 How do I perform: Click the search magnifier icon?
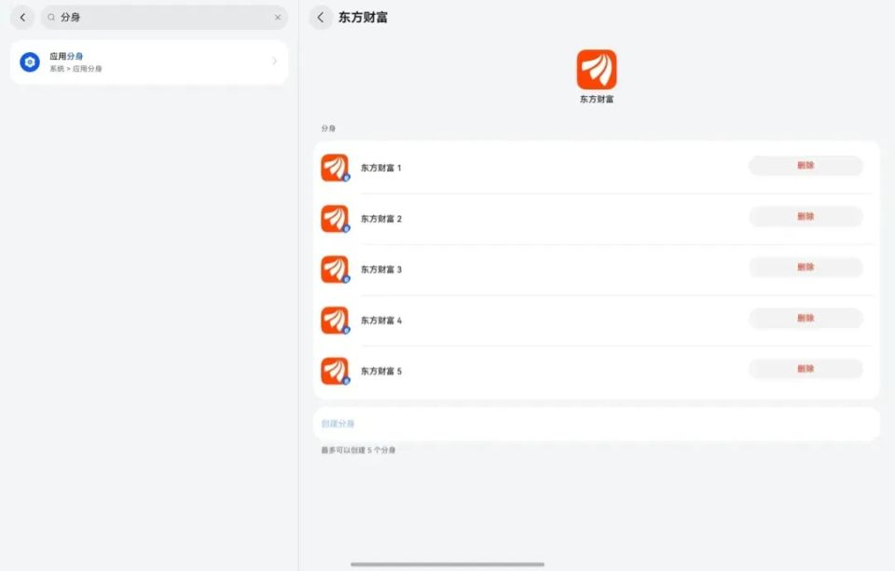51,17
